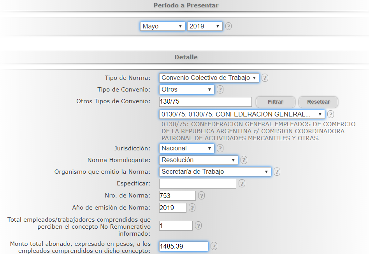369x254 pixels.
Task: Click the empty Especificar text field
Action: tap(198, 183)
